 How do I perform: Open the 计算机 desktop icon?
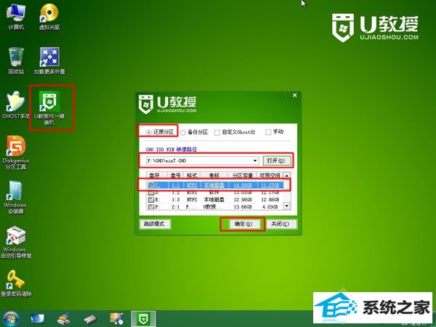point(16,17)
